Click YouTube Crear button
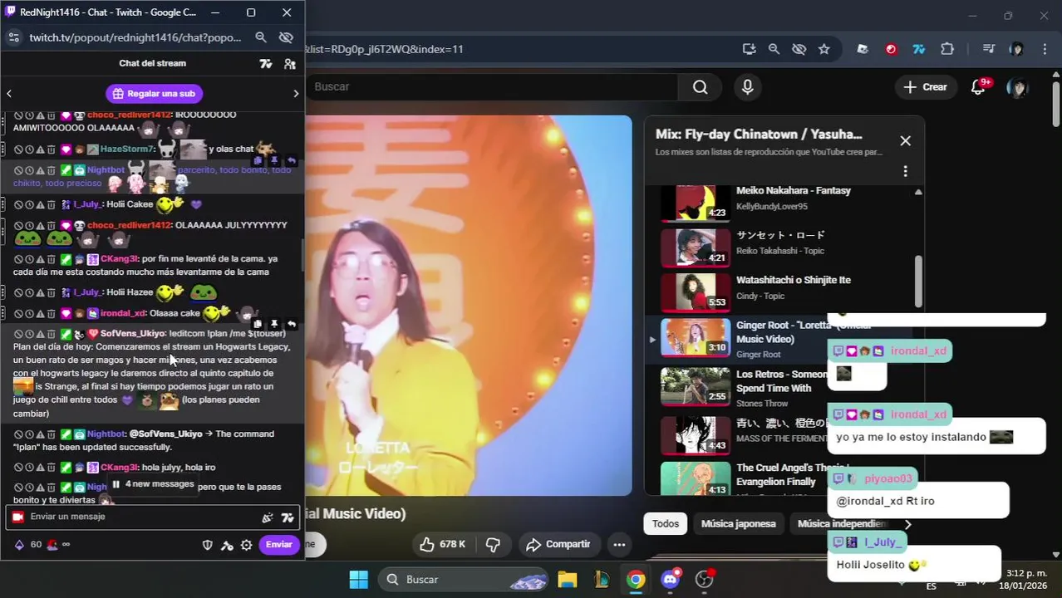Screen dimensions: 1062x598 point(925,87)
